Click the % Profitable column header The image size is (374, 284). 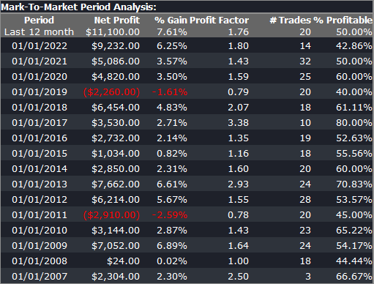(343, 20)
